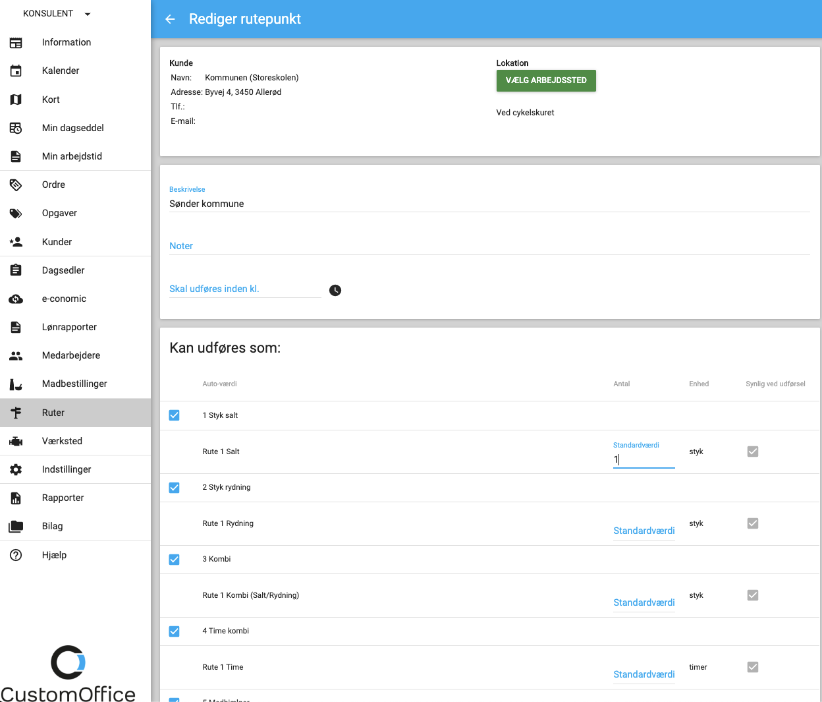Click the Ordre tag icon

(x=16, y=185)
